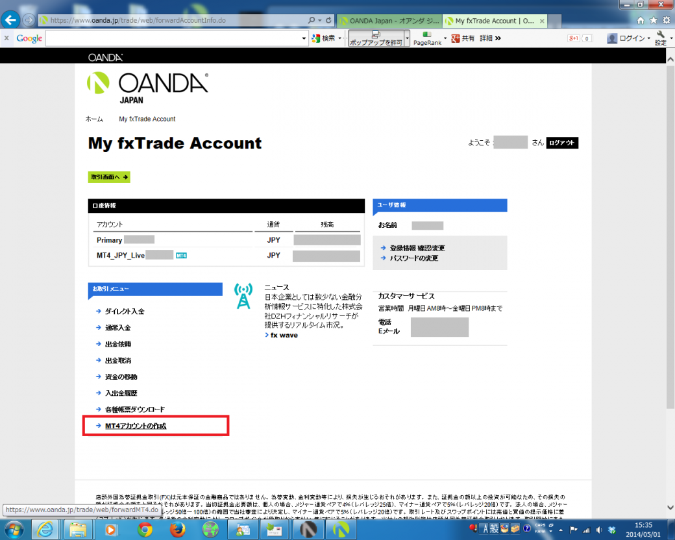Select the MT4_JPY_Live account row
Screen dimensions: 675x540
point(227,255)
